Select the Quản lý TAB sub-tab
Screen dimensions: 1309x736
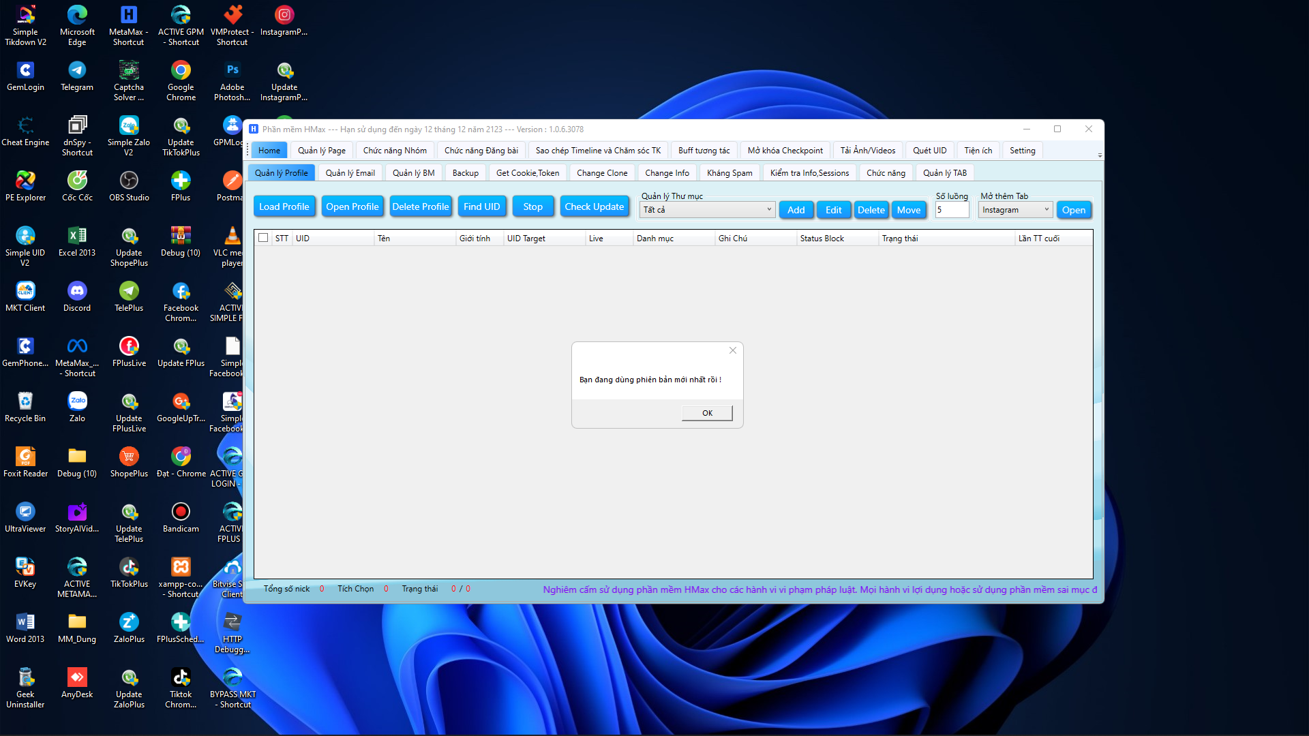945,173
